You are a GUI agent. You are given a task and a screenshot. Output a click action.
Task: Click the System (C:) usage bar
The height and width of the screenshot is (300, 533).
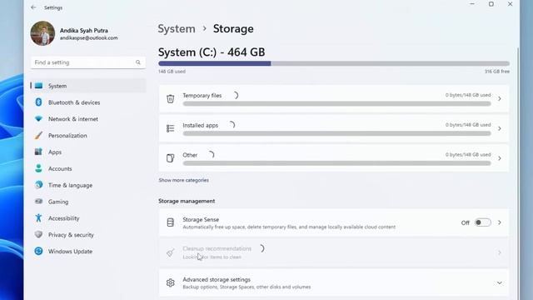(x=334, y=63)
